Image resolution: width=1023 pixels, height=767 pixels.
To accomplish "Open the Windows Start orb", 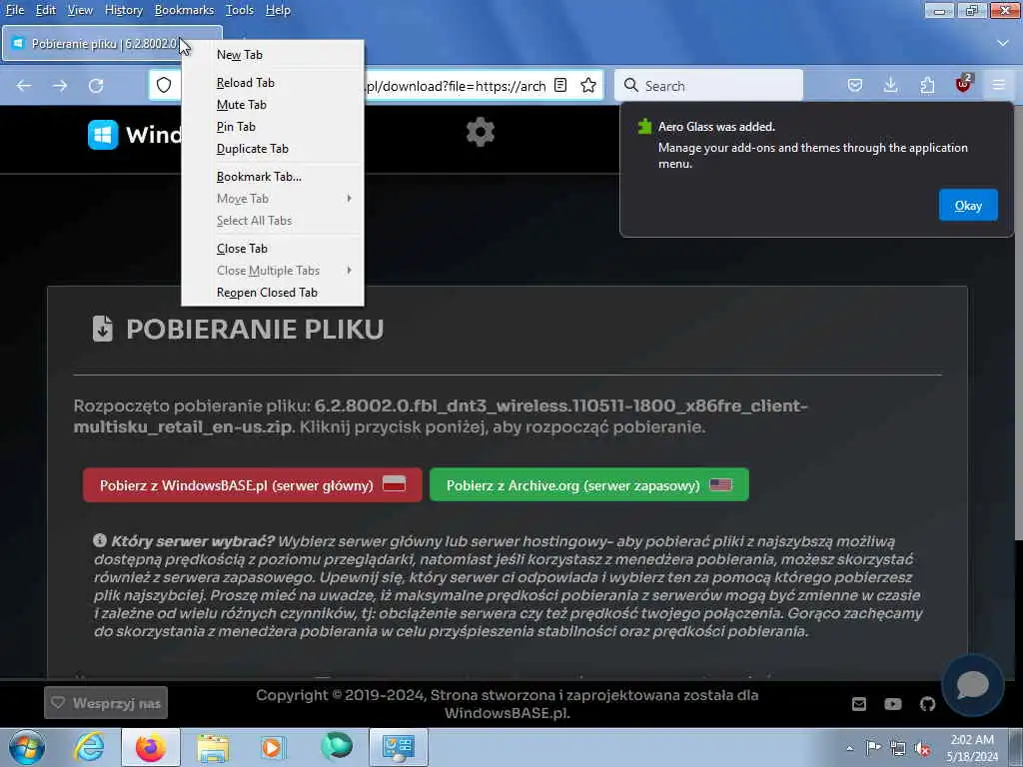I will pos(27,747).
